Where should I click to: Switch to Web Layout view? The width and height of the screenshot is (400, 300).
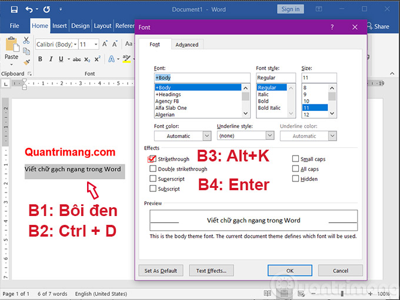click(301, 294)
